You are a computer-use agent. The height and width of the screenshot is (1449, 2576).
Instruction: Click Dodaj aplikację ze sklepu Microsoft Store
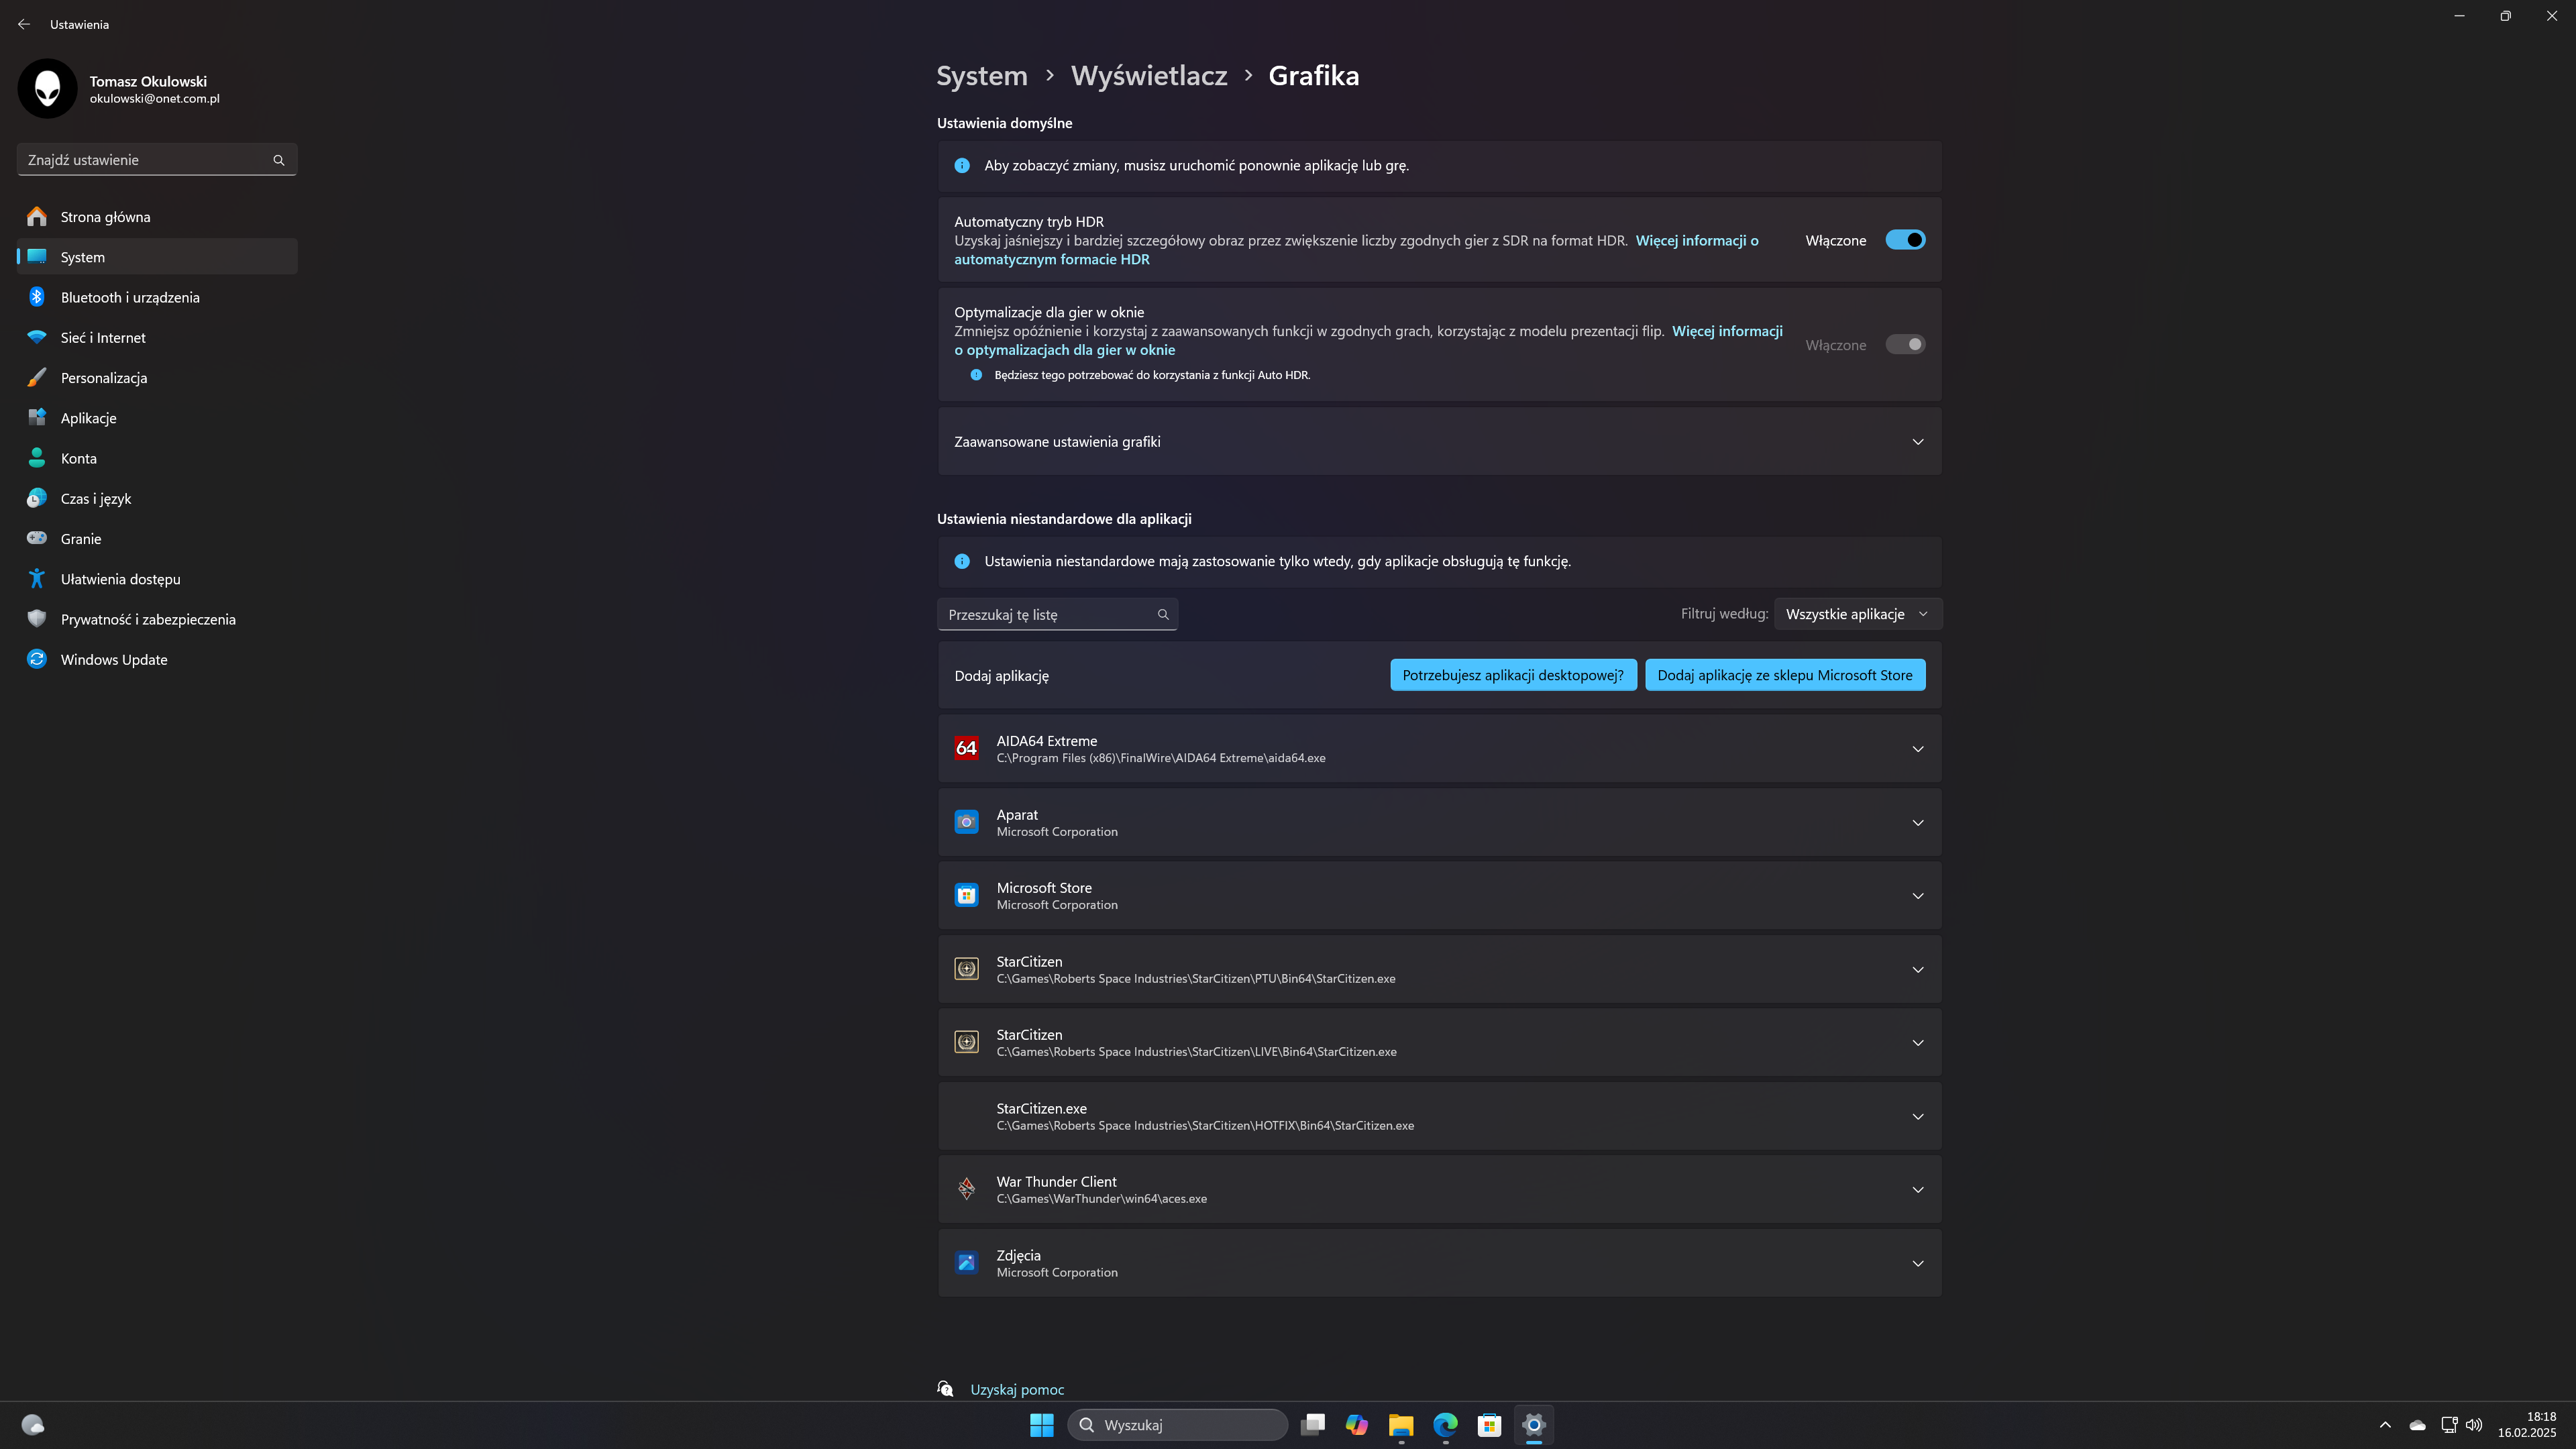click(1784, 675)
